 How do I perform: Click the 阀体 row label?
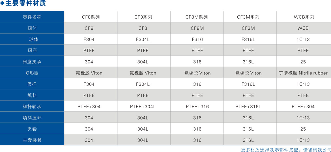32,28
